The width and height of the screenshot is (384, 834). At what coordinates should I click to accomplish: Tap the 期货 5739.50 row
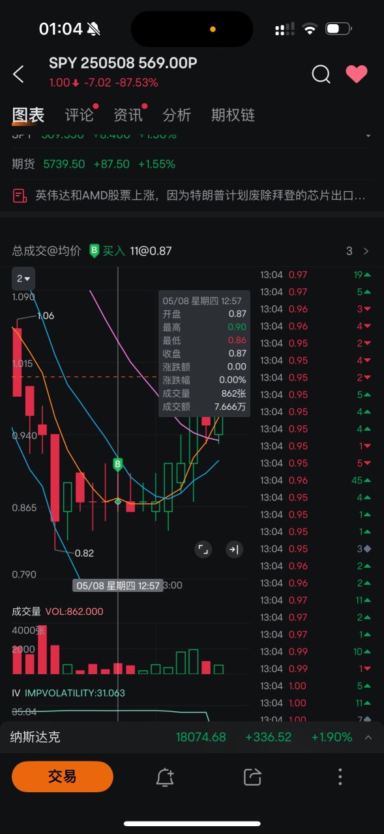pyautogui.click(x=192, y=164)
